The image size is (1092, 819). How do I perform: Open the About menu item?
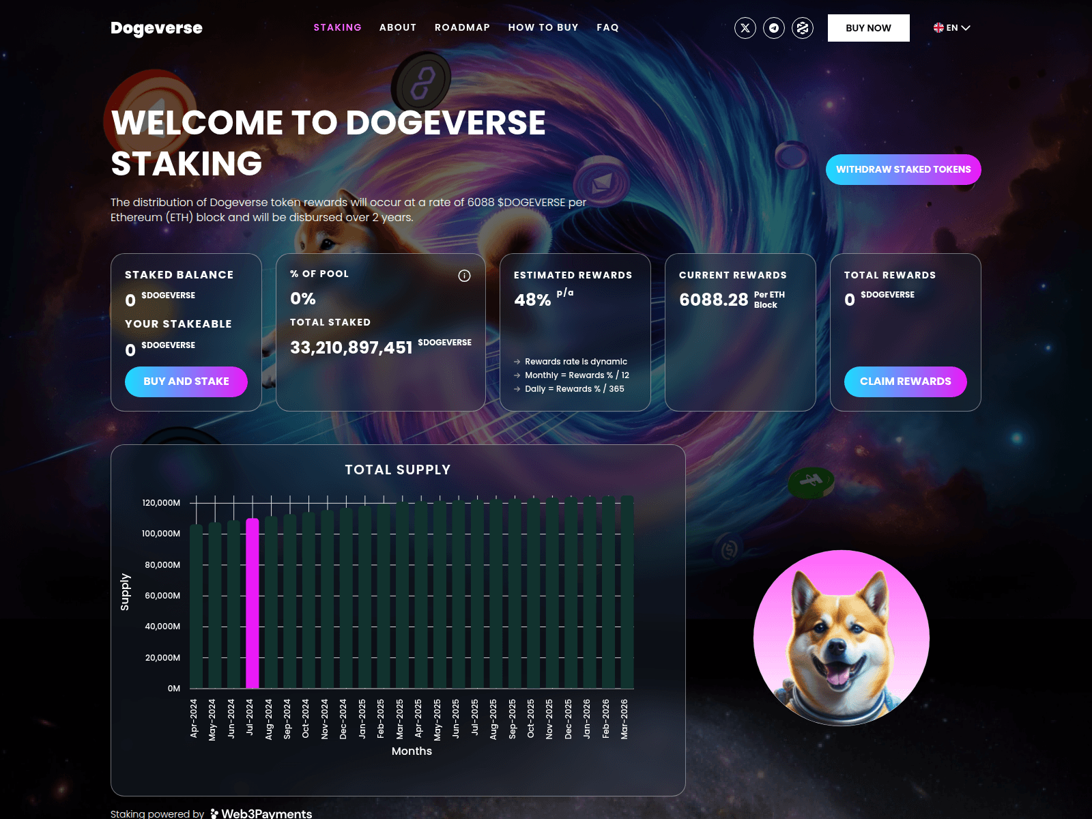point(398,27)
